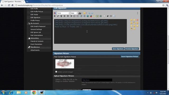169x95 pixels.
Task: Open Internet Explorer from taskbar
Action: click(x=11, y=93)
